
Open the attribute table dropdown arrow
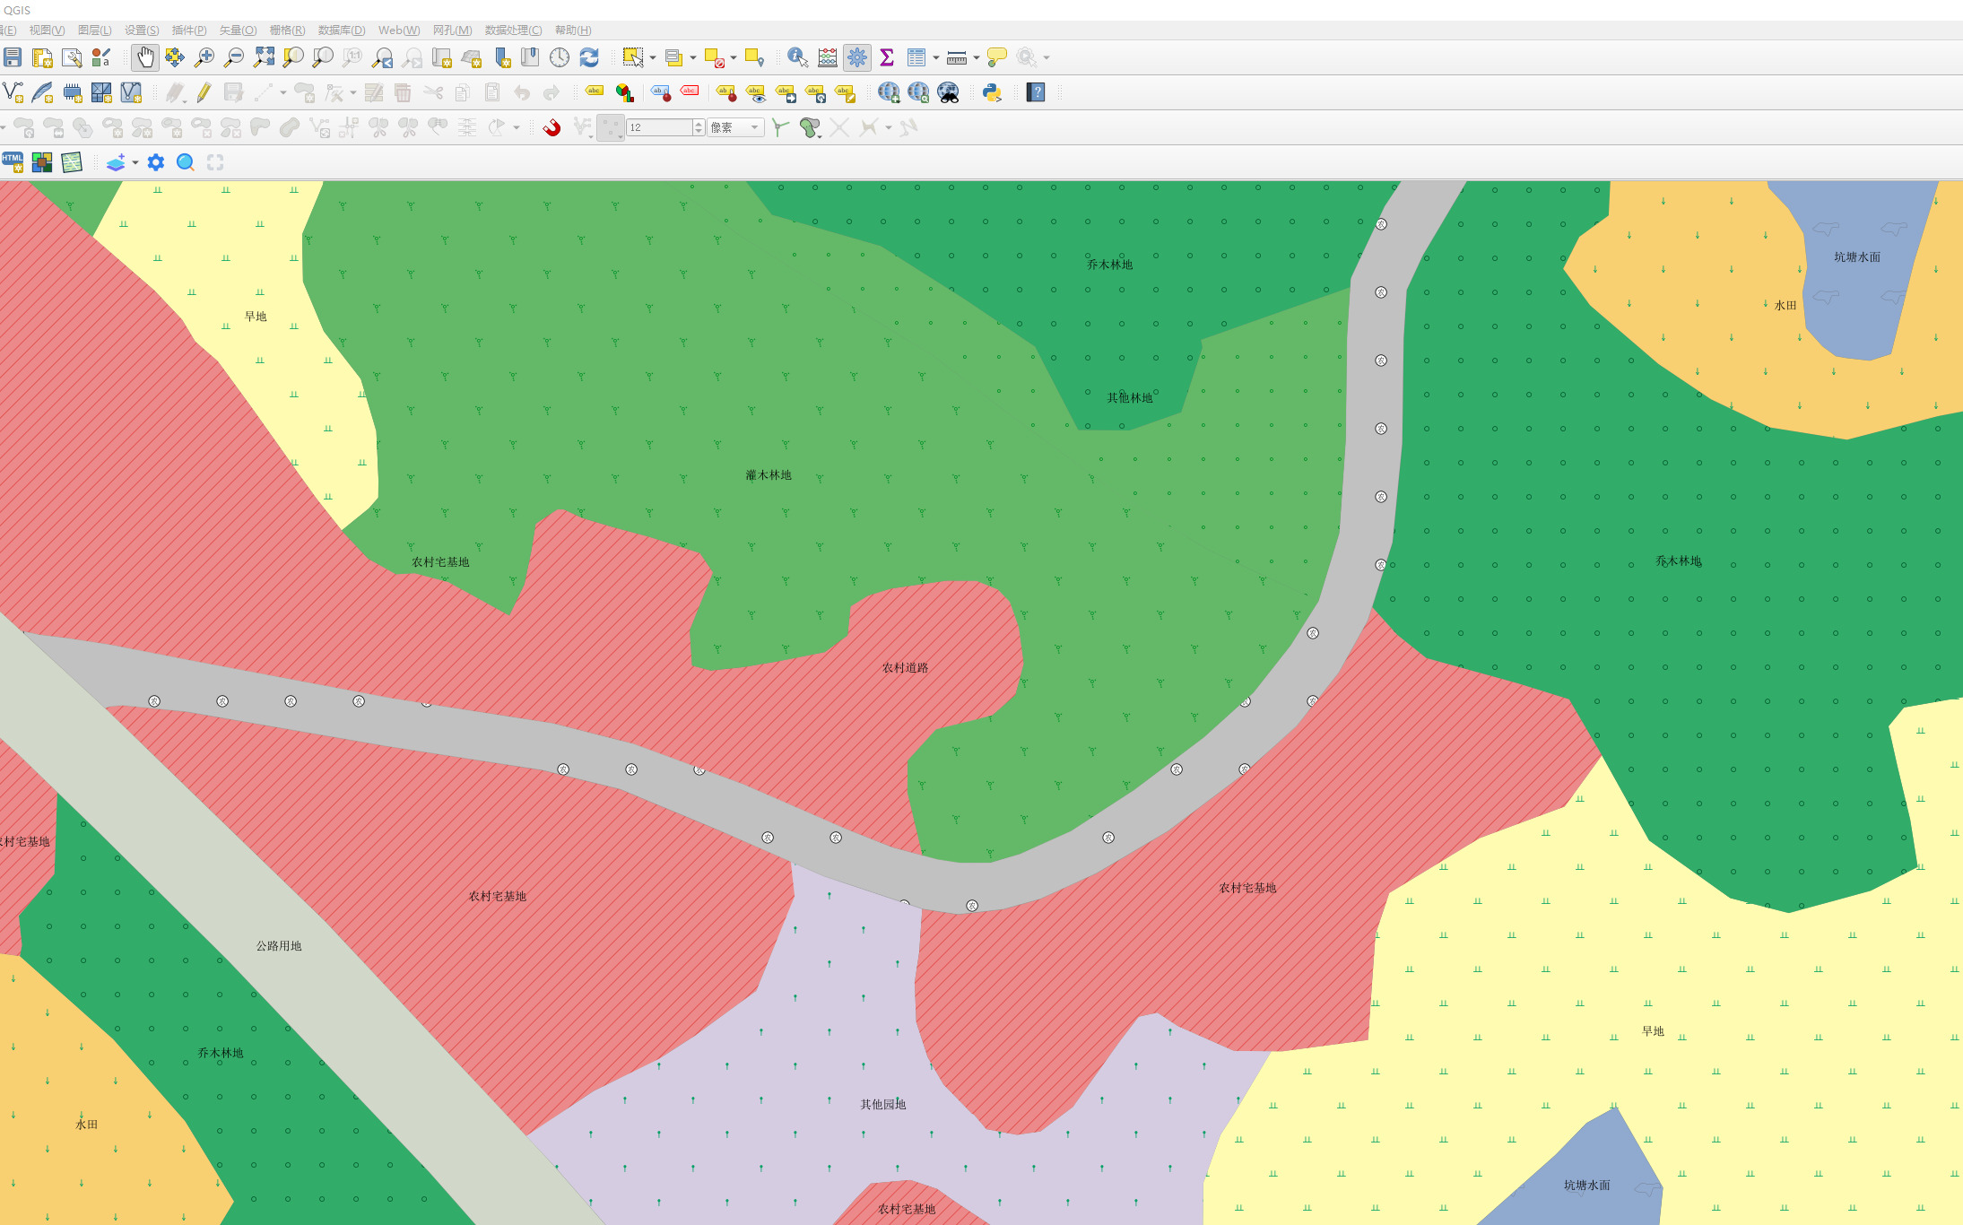pos(936,57)
